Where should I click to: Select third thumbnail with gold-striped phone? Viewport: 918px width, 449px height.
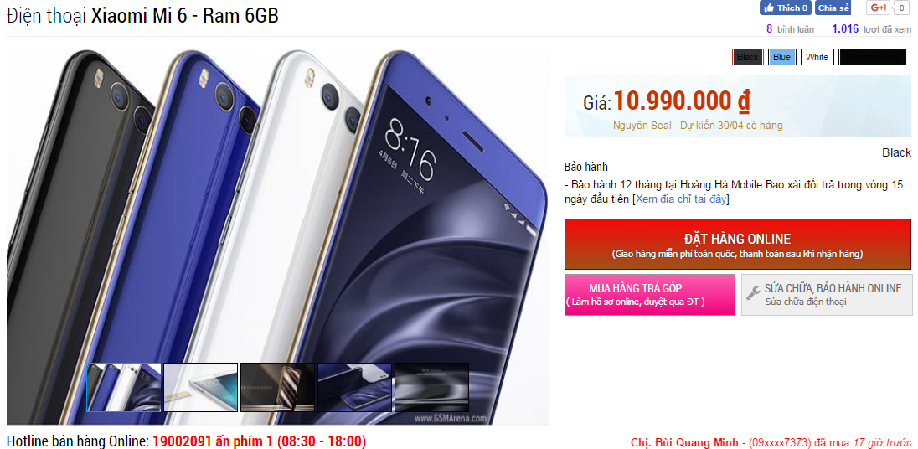click(x=277, y=387)
